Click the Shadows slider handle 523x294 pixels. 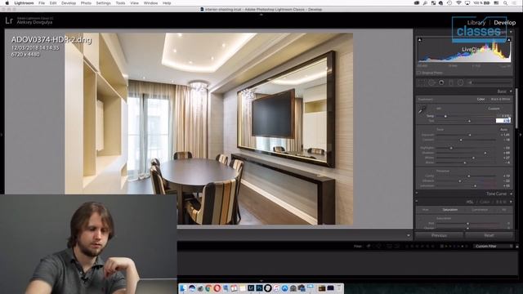coord(485,153)
